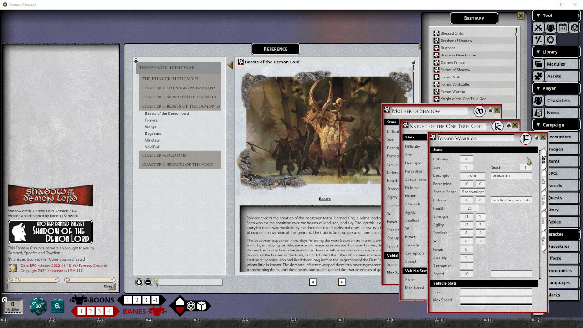Open the Calendar tool icon

pyautogui.click(x=563, y=28)
